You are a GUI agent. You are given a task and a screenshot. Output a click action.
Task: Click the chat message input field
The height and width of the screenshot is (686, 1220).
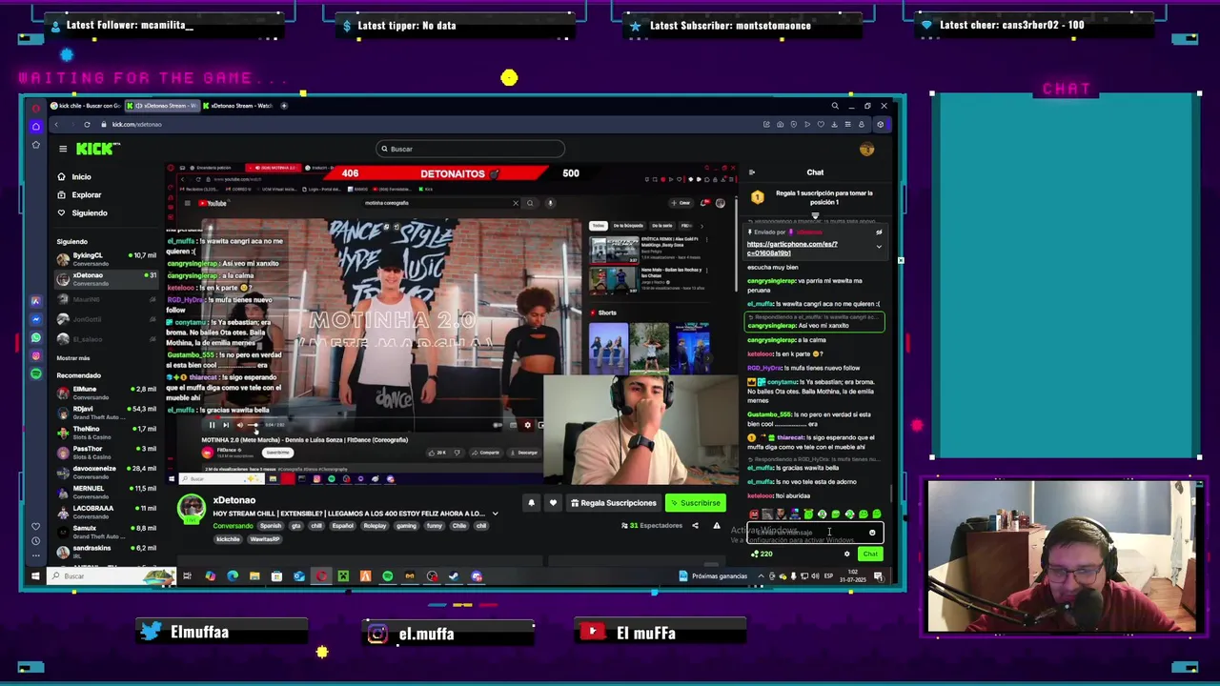(x=815, y=533)
